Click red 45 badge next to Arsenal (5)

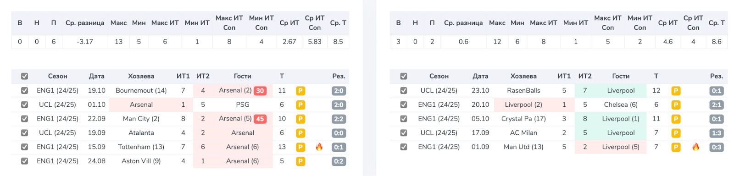coord(260,119)
